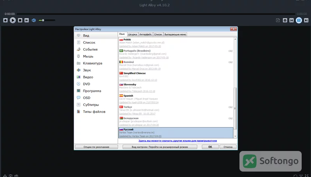Screen dimensions: 311x177
Task: Click the playback seek bar
Action: [x=156, y=14]
